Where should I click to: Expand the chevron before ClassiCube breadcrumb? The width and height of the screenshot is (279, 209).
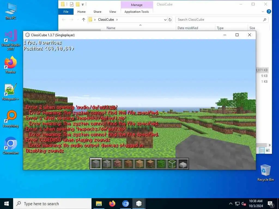95,20
